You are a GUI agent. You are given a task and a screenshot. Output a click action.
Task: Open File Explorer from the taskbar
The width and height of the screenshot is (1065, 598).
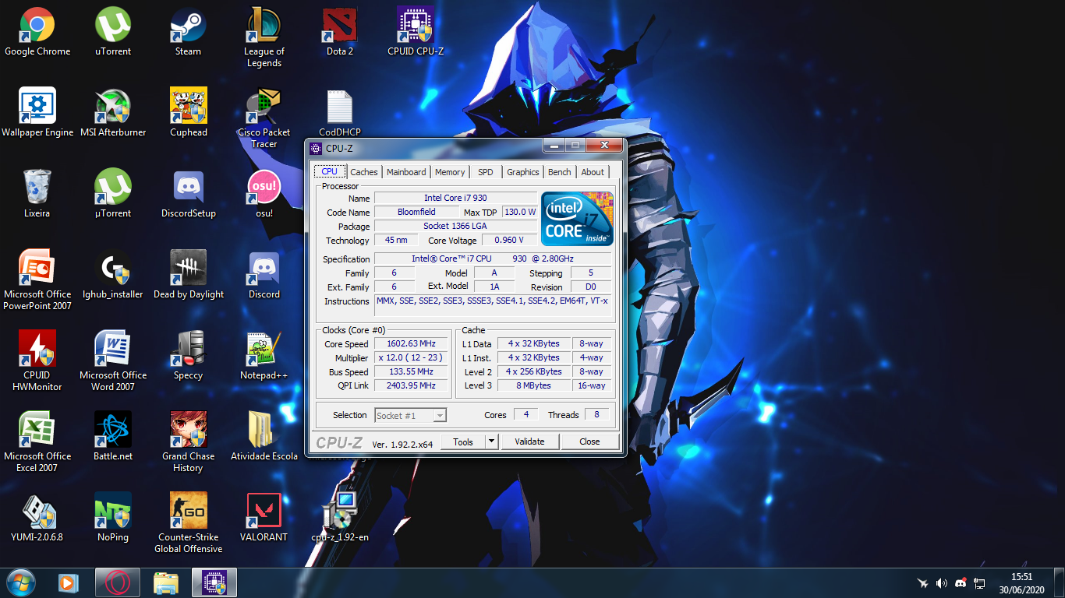pyautogui.click(x=166, y=582)
